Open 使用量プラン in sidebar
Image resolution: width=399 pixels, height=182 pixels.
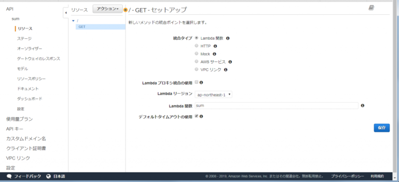[x=19, y=119]
